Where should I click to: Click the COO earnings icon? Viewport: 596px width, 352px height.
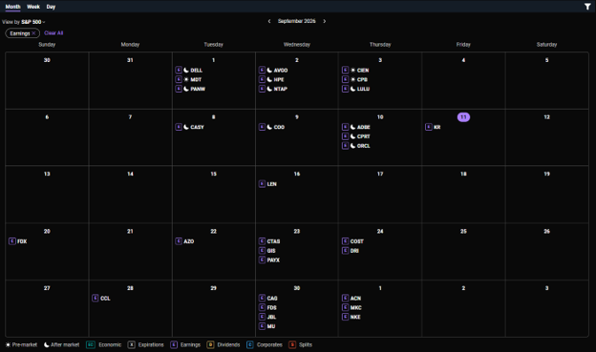point(262,127)
